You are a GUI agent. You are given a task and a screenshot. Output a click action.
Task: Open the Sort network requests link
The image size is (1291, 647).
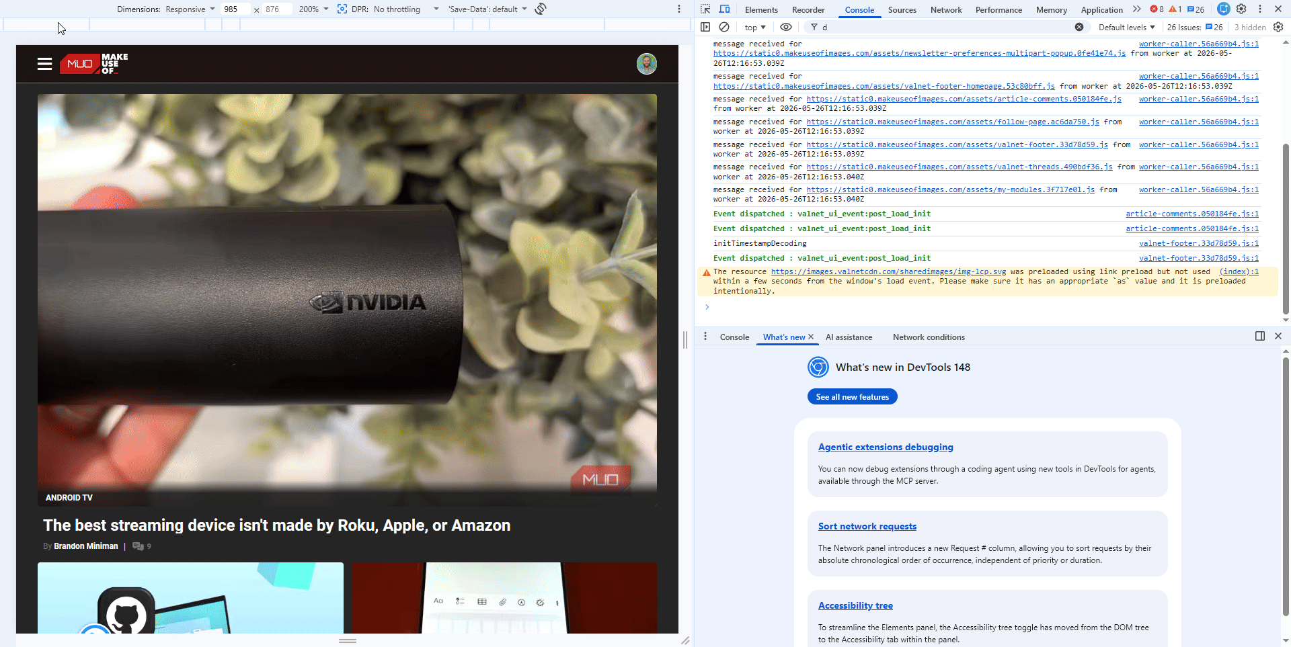point(867,527)
